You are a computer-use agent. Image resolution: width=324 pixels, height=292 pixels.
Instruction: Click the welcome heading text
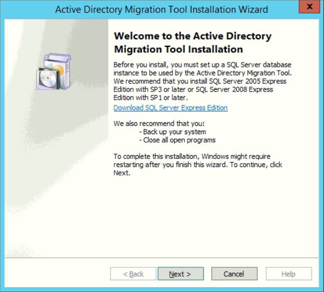(192, 43)
